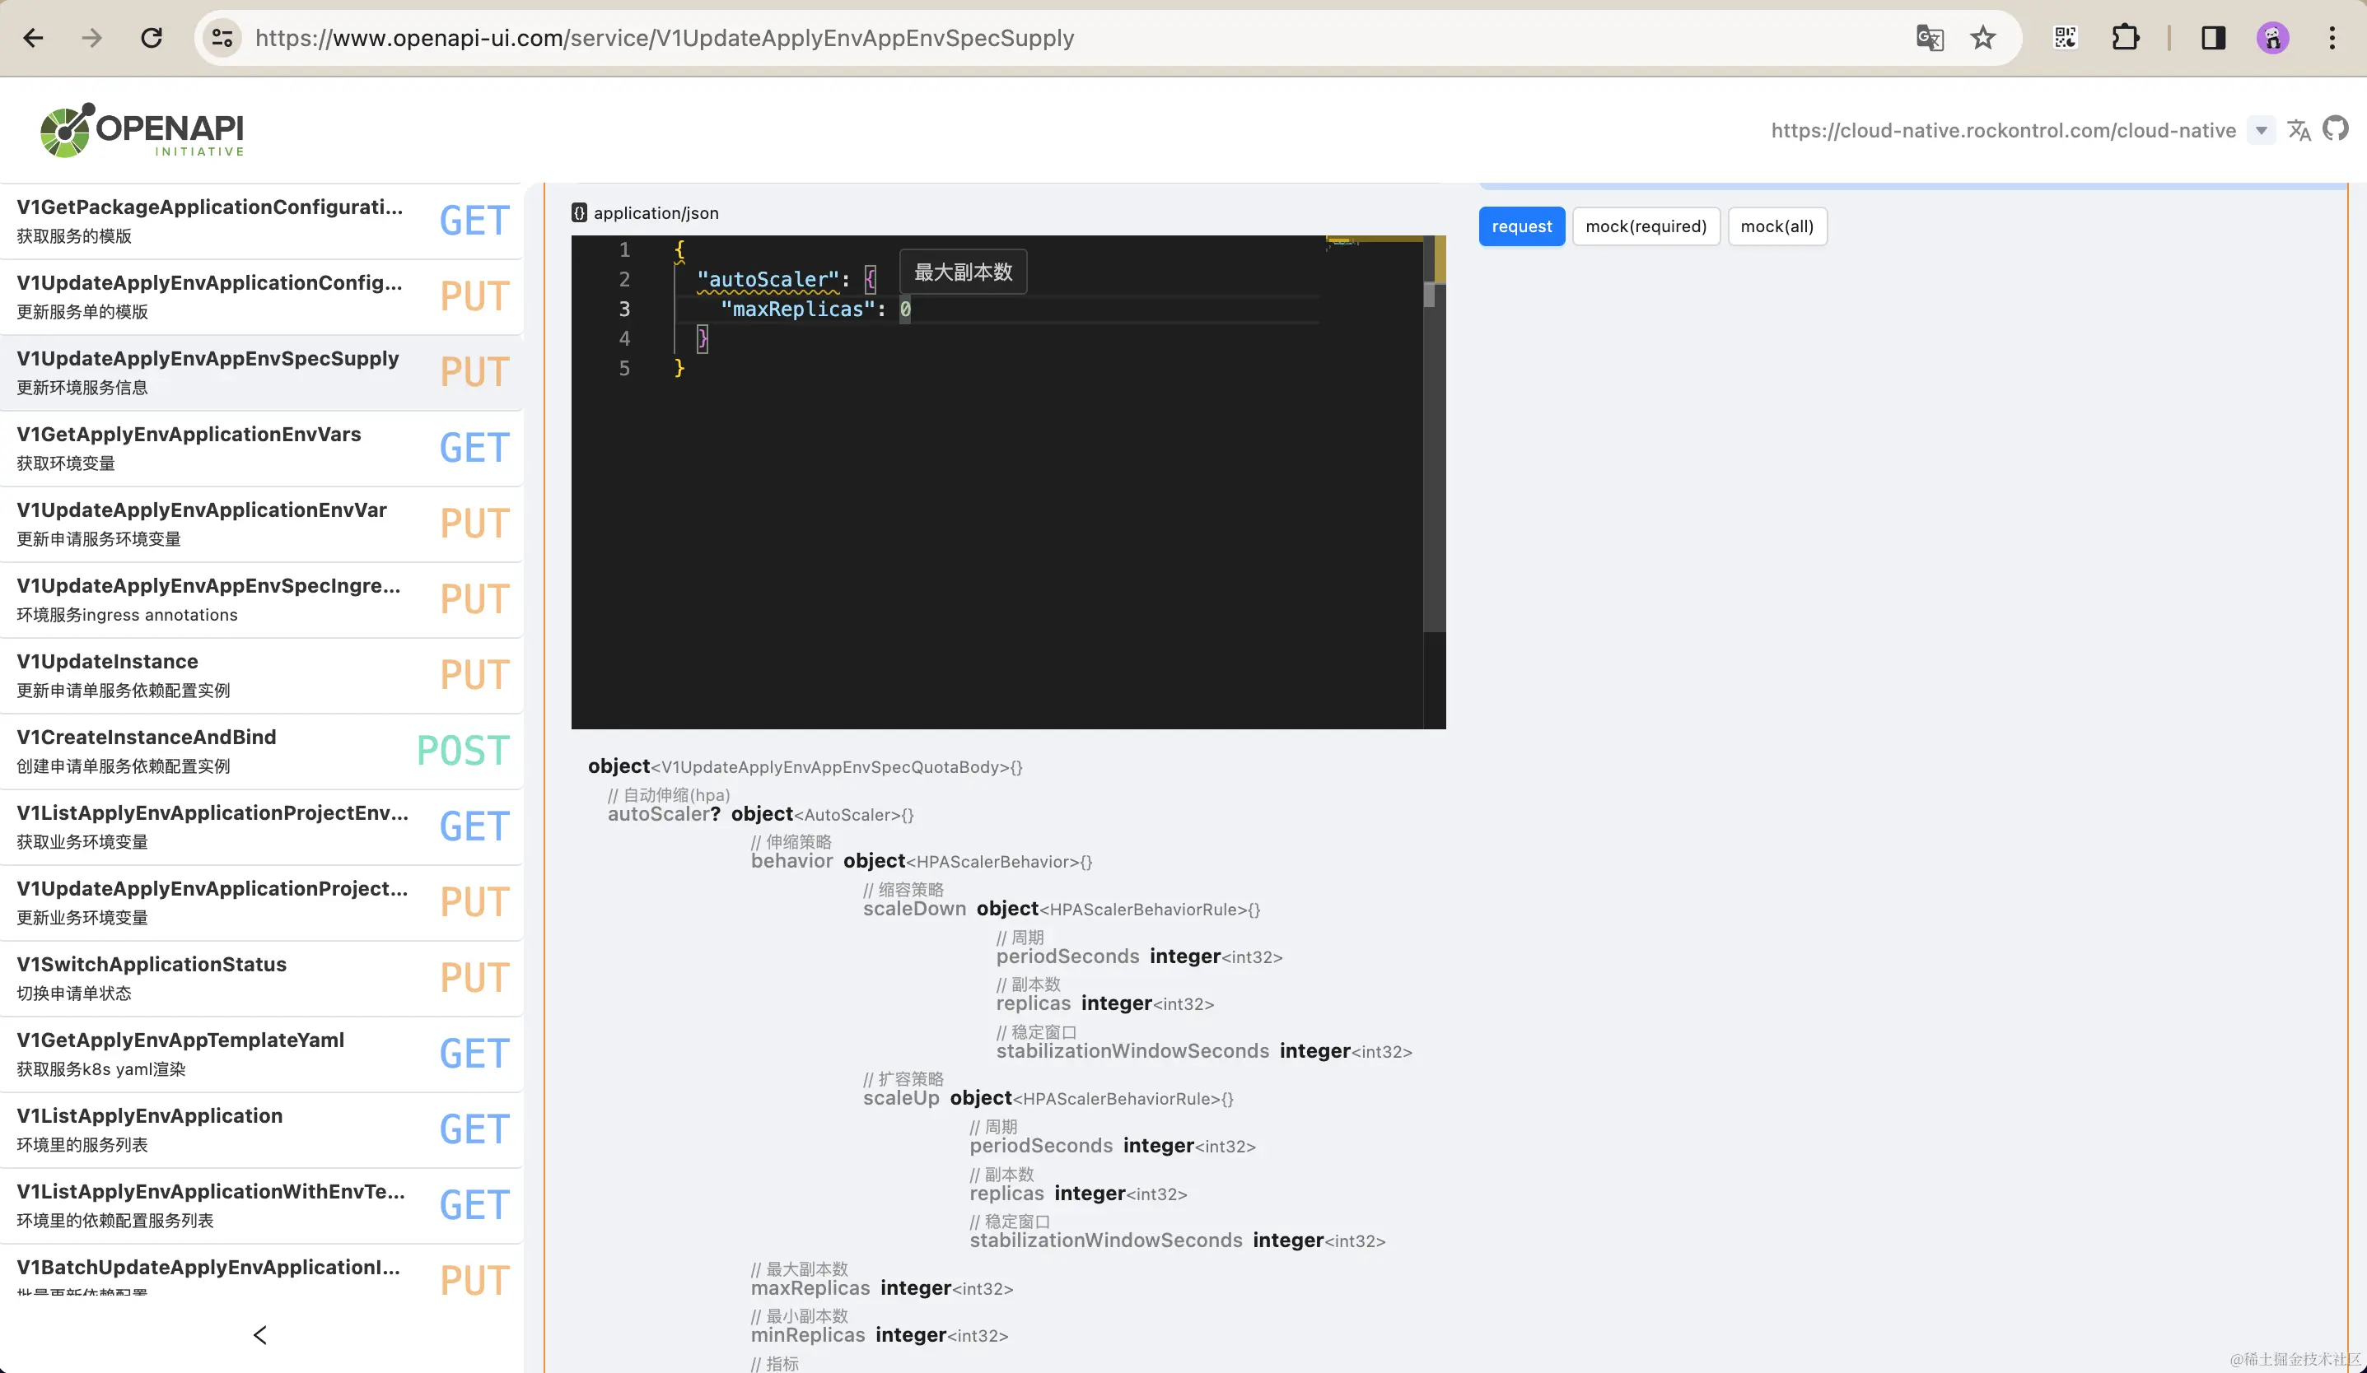Image resolution: width=2367 pixels, height=1373 pixels.
Task: Select the mock(required) tab
Action: (1646, 226)
